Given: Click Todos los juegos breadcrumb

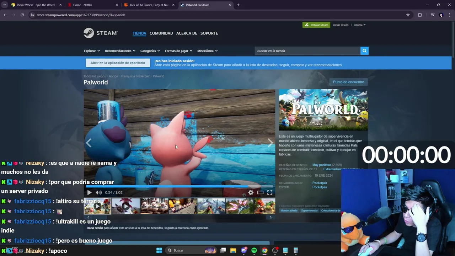Looking at the screenshot, I should click(x=95, y=76).
